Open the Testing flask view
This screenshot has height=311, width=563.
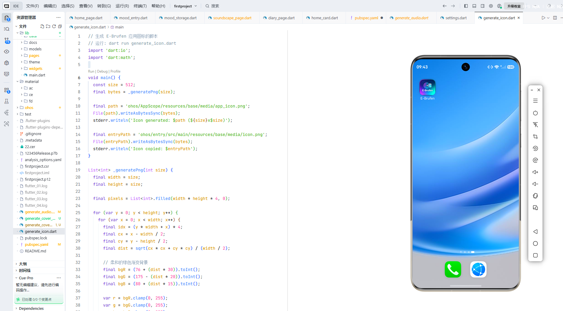[x=7, y=101]
